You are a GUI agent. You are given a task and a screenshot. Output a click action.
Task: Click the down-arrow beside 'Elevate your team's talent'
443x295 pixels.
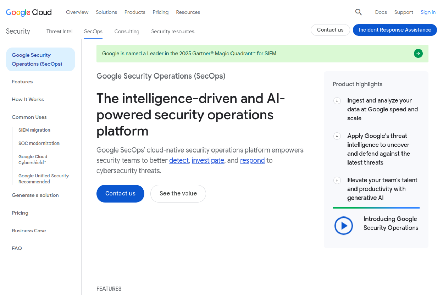pos(337,180)
